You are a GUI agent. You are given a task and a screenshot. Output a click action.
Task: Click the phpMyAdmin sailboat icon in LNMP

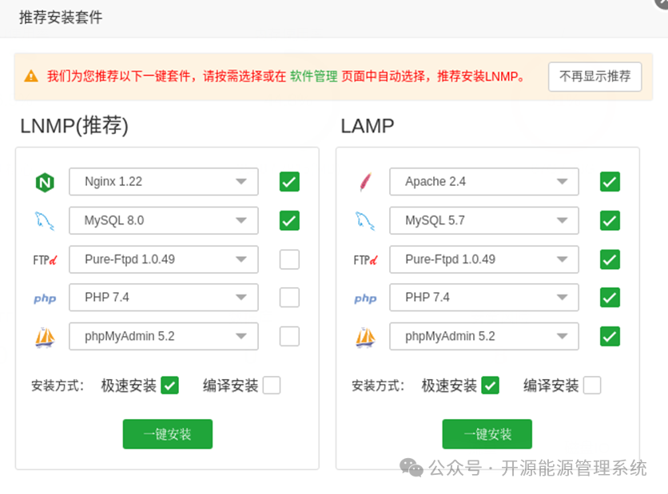click(x=45, y=338)
